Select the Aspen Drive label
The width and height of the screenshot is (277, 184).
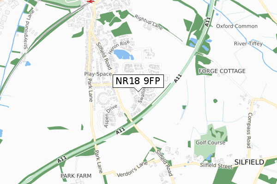coord(111,116)
